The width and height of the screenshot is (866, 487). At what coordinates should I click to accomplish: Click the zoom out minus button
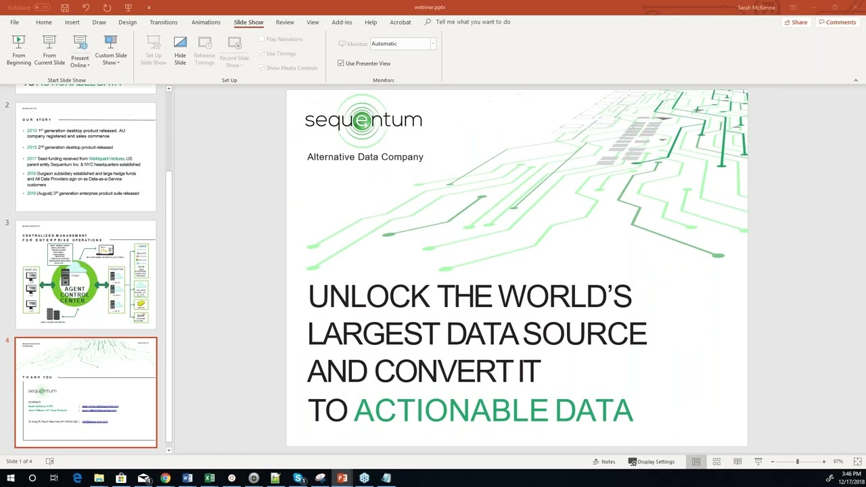click(772, 461)
